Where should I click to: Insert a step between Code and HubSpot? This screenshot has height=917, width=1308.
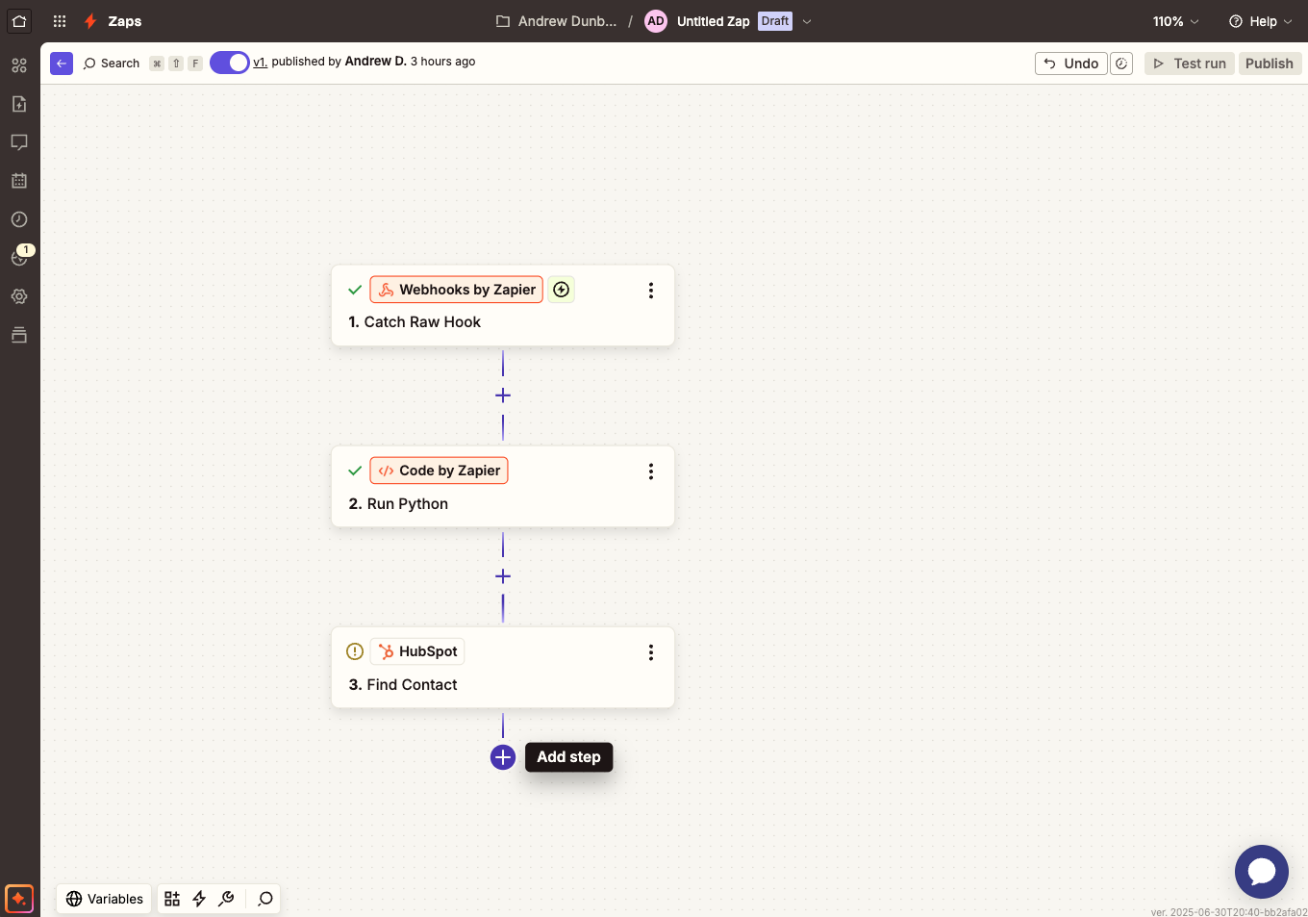503,576
